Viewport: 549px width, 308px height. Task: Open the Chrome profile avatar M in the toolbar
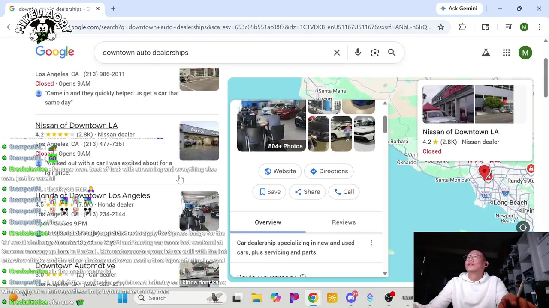pyautogui.click(x=524, y=27)
